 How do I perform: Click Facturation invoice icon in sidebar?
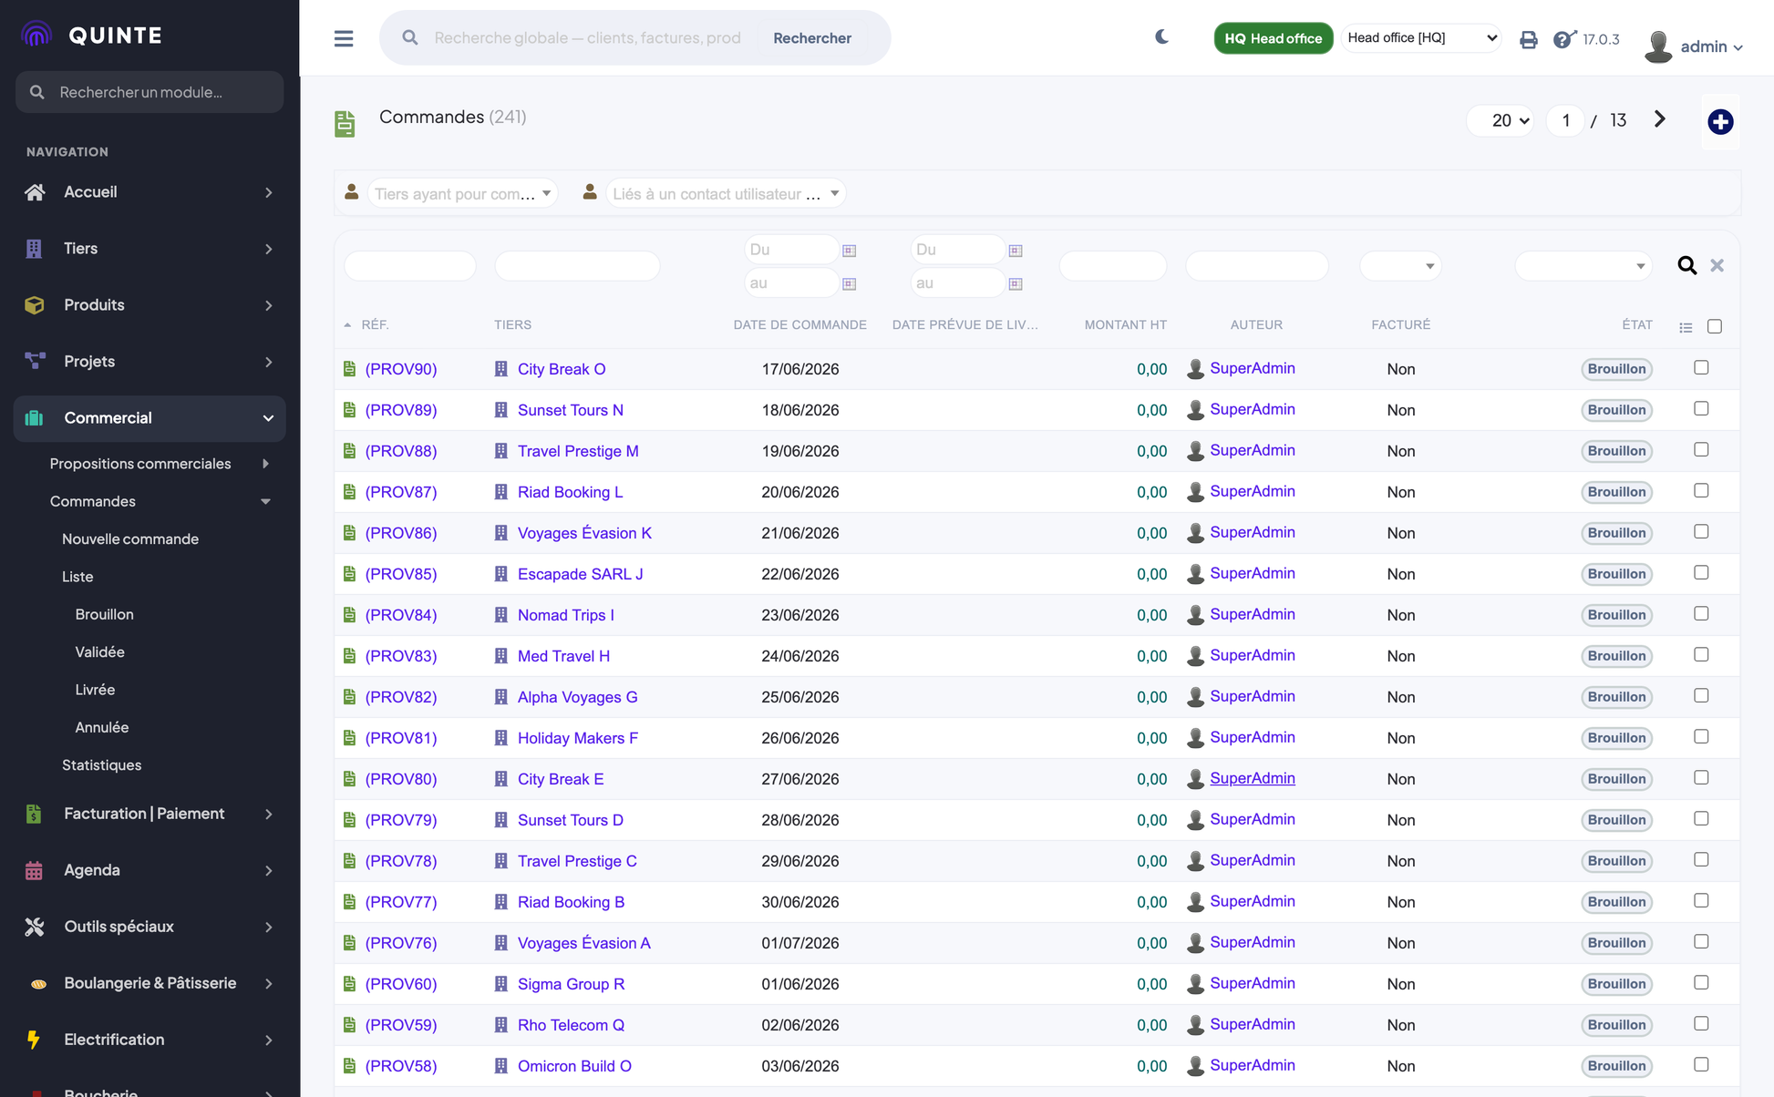tap(35, 814)
